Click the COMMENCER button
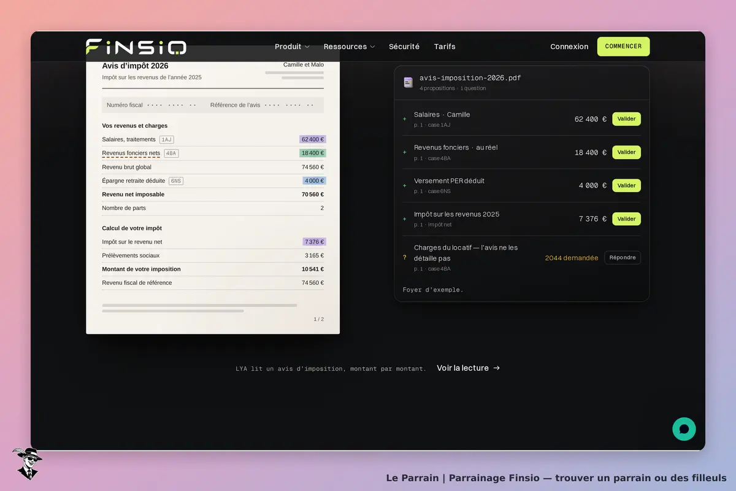Viewport: 736px width, 491px height. 623,47
